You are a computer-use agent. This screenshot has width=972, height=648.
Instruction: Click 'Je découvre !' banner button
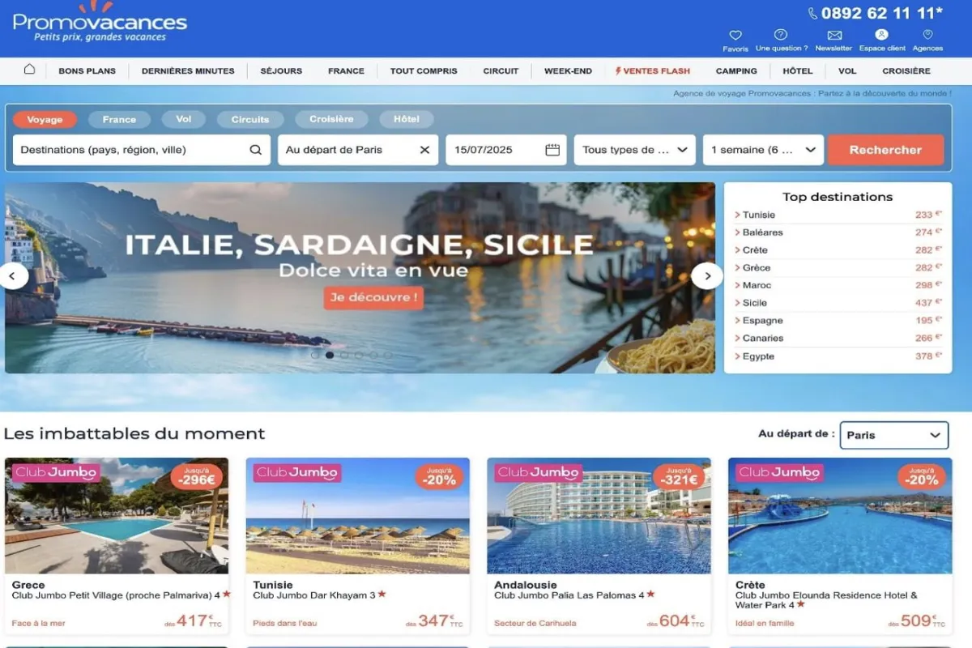(x=373, y=297)
